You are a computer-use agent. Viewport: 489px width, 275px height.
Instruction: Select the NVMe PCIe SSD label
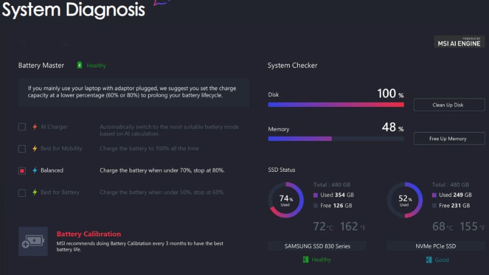(435, 246)
